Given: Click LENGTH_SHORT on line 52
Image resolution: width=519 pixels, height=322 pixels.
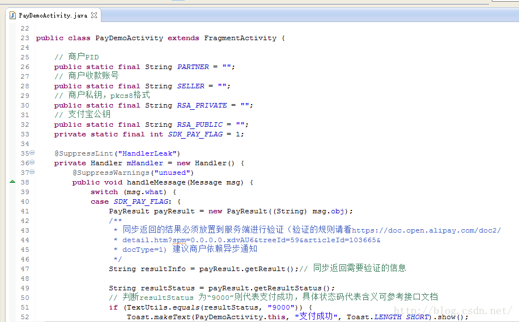Looking at the screenshot, I should (x=402, y=317).
